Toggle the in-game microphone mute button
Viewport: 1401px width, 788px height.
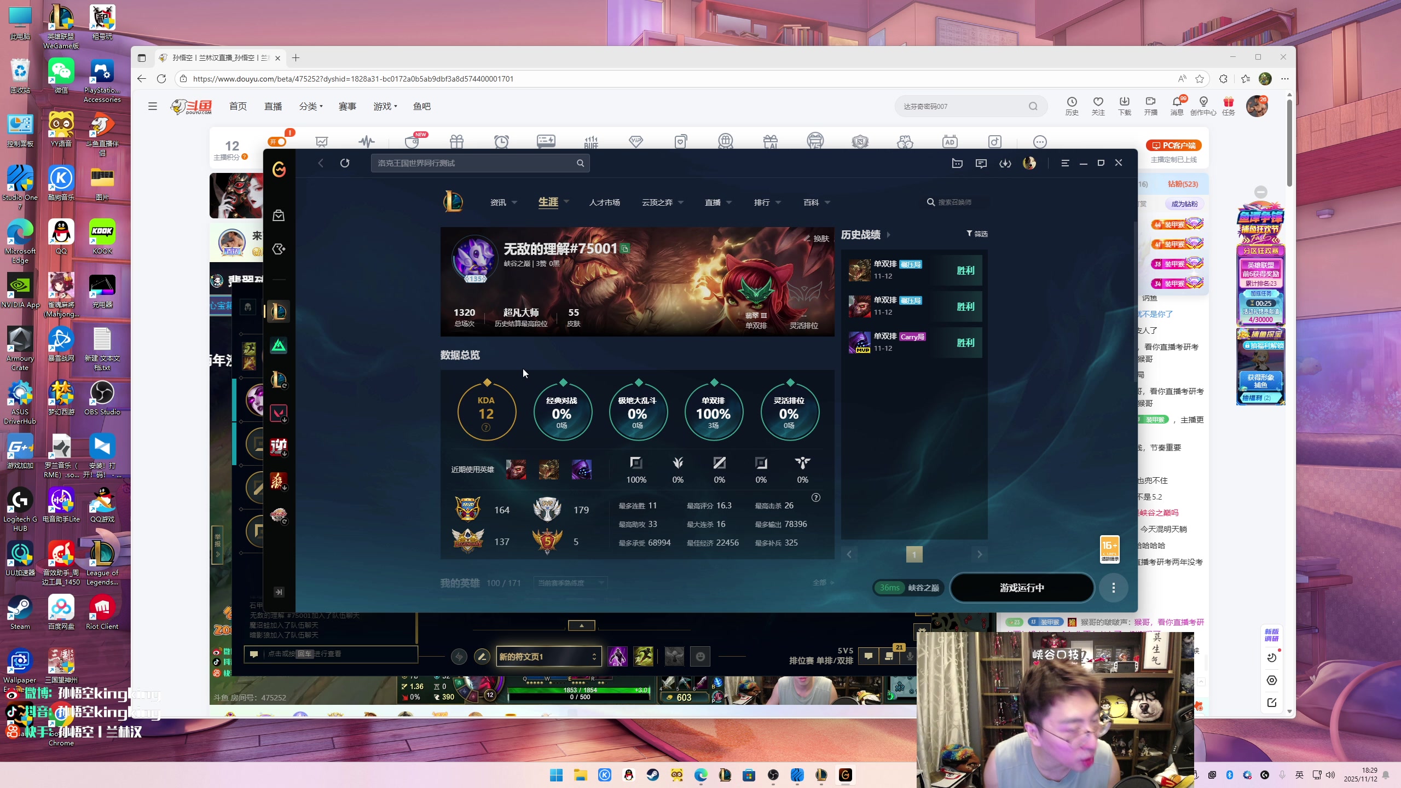click(910, 656)
